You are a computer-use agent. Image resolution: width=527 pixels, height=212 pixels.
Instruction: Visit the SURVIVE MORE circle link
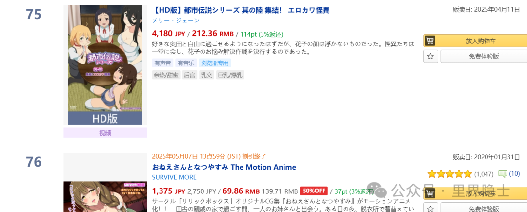click(x=174, y=177)
